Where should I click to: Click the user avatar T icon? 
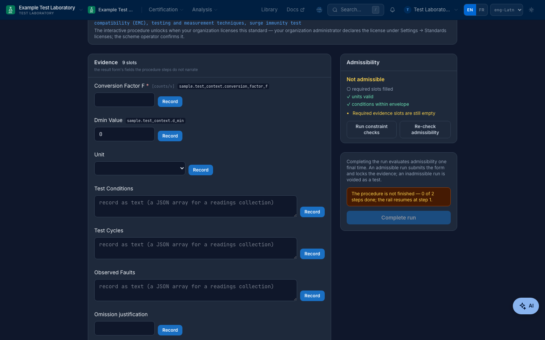[x=408, y=10]
